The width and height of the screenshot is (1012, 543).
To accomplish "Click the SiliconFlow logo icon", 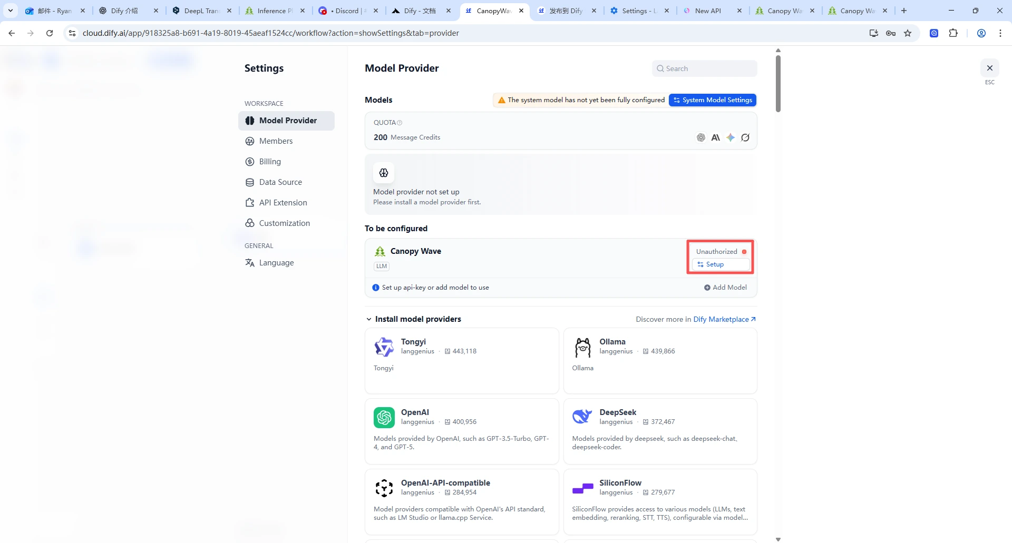I will click(582, 488).
